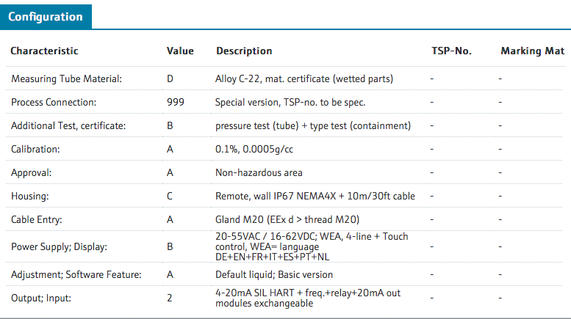The image size is (571, 319).
Task: Click the 20-55VAC power supply description
Action: tap(312, 246)
